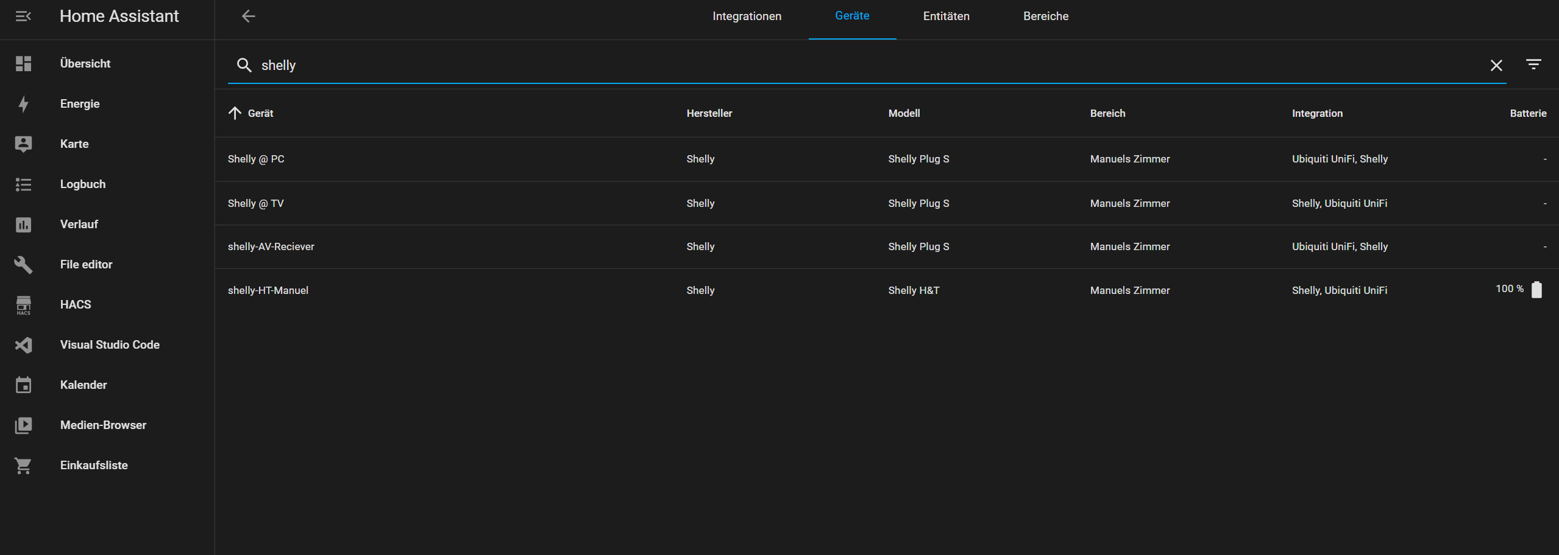This screenshot has width=1559, height=555.
Task: Open the Shelly @ TV device
Action: coord(887,203)
